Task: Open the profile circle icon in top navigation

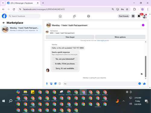Action: [x=88, y=16]
